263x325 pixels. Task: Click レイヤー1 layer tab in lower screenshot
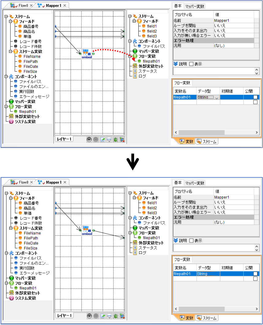pyautogui.click(x=64, y=315)
